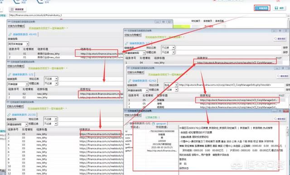The image size is (290, 175).
Task: Open the 标题过滤 dropdown in the 42/42 window
Action: click(171, 90)
